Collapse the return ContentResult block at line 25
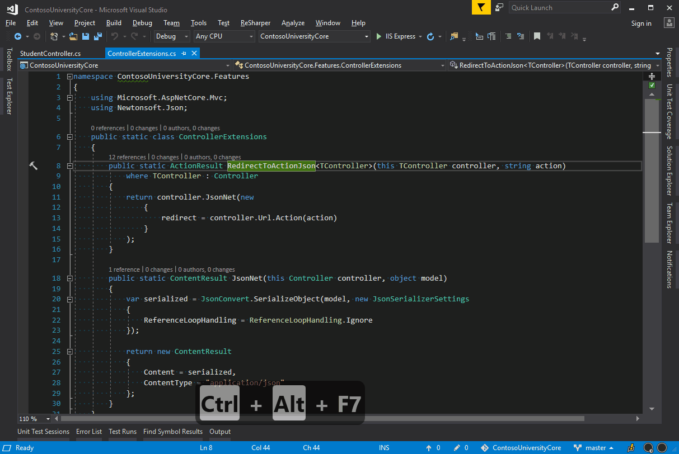This screenshot has height=454, width=679. (x=69, y=351)
